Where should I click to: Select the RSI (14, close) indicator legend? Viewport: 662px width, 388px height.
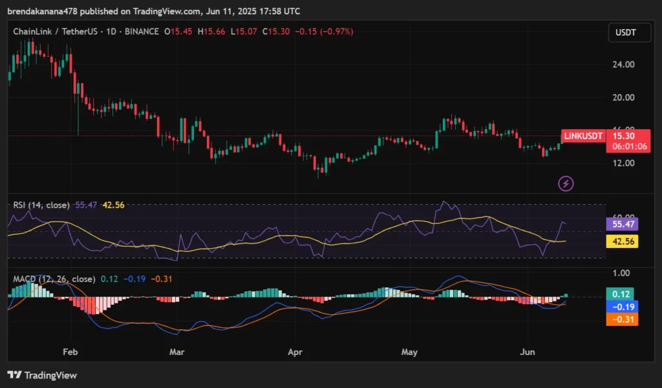(41, 205)
